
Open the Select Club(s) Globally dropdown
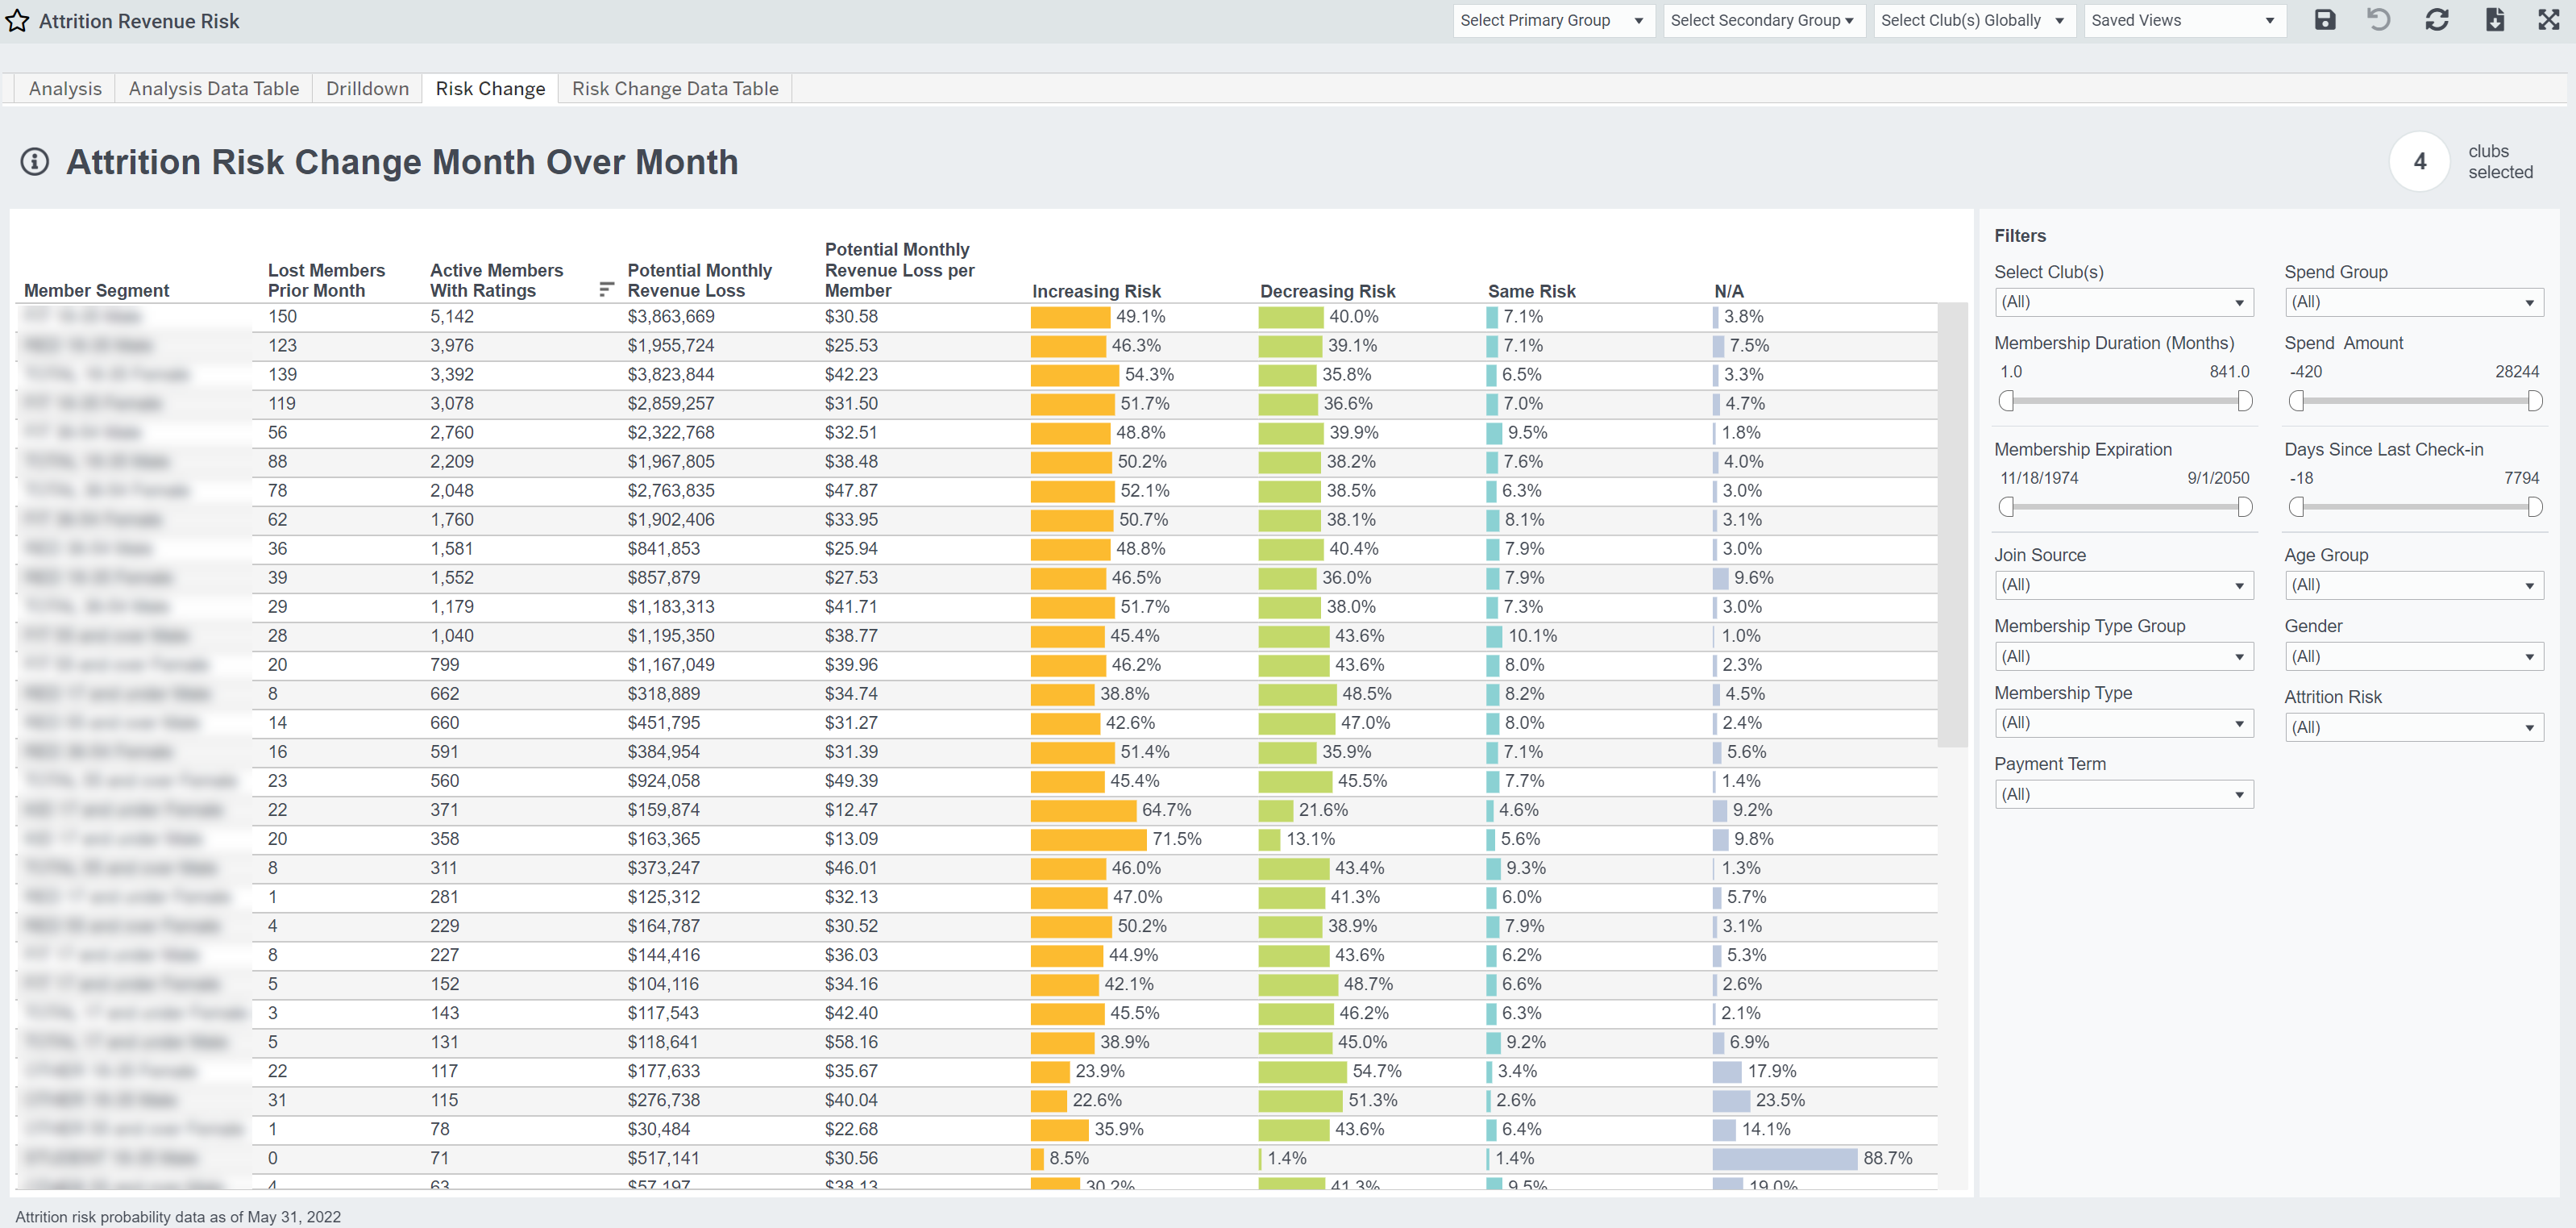pyautogui.click(x=1972, y=20)
